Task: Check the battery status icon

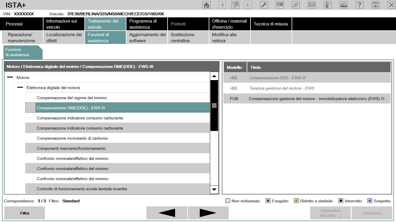Action: [328, 5]
